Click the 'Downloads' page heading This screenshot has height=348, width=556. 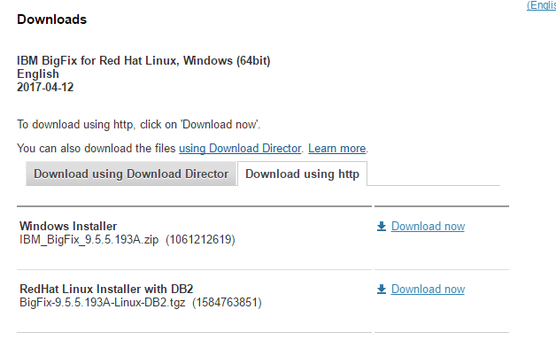(51, 19)
